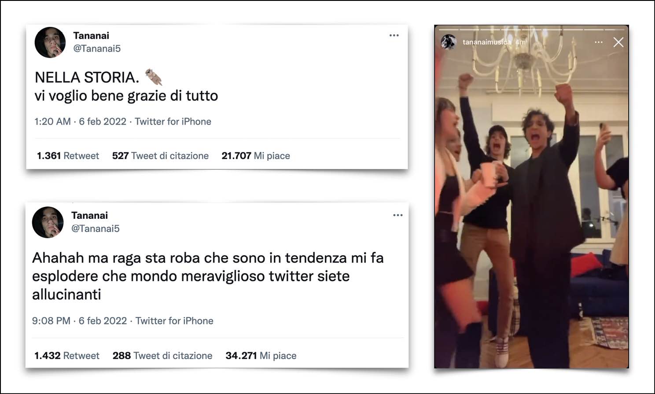The image size is (655, 394).
Task: Open 288 Tweet di citazione
Action: point(162,355)
